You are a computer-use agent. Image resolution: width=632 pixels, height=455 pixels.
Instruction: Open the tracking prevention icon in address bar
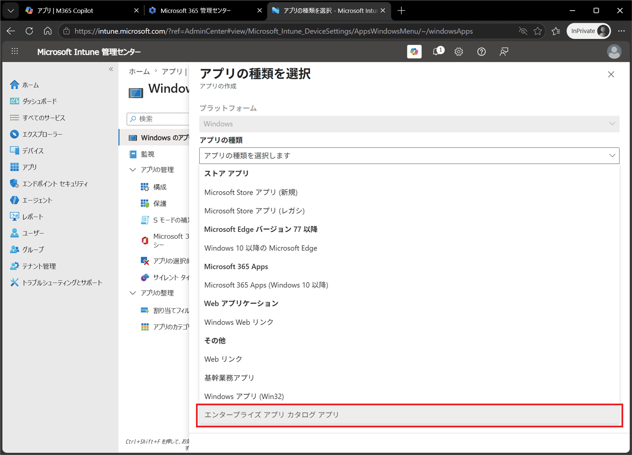point(523,31)
